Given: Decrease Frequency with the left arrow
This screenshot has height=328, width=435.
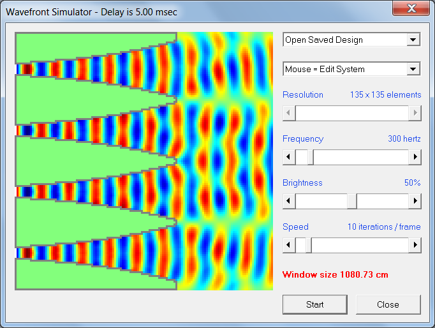Looking at the screenshot, I should pyautogui.click(x=288, y=157).
